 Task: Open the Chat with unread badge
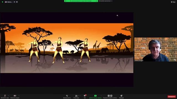[x=85, y=97]
